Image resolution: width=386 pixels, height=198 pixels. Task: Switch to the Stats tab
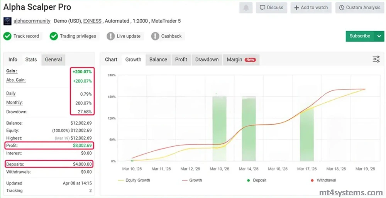point(31,59)
